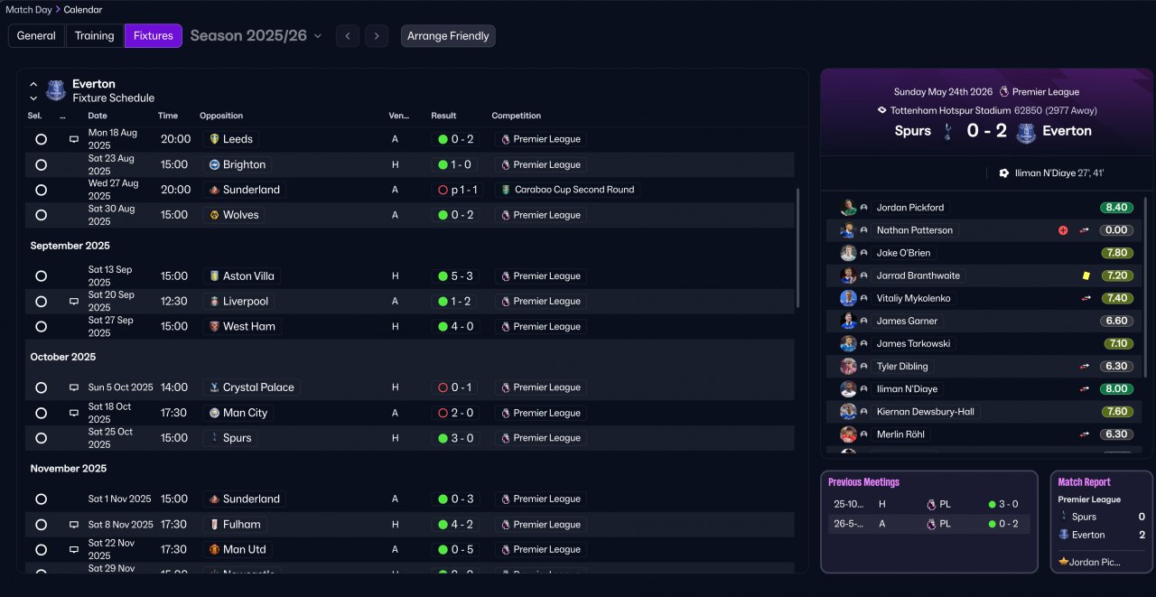Open the Season 2025/26 dropdown

pyautogui.click(x=256, y=36)
